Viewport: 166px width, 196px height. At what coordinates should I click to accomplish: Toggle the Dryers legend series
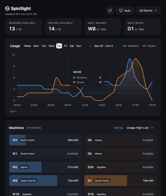[x=149, y=46]
